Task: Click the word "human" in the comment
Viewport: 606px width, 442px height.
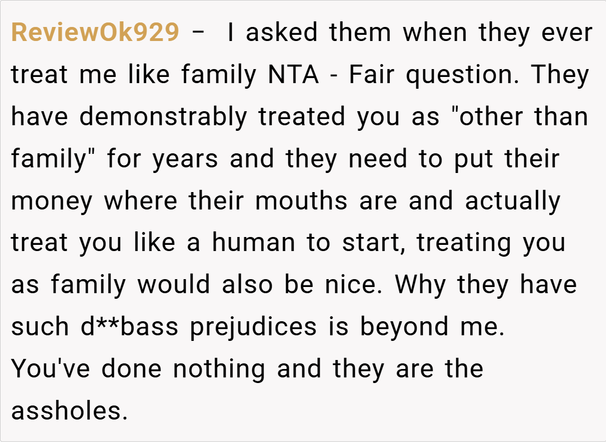Action: pos(253,243)
